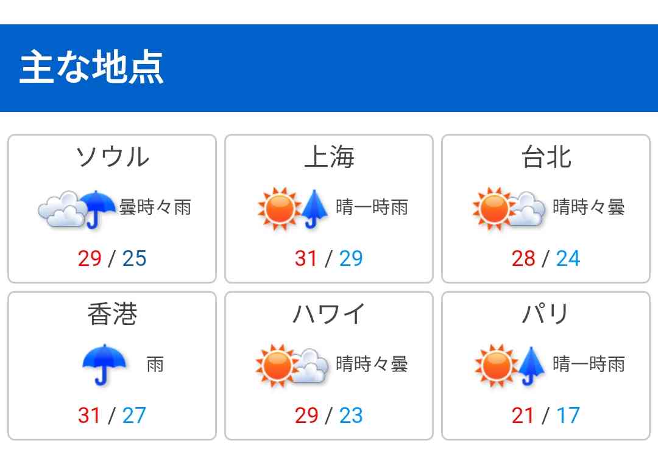The image size is (658, 468).
Task: Click the 28 / 24 temperatures for 台北
Action: [x=546, y=258]
